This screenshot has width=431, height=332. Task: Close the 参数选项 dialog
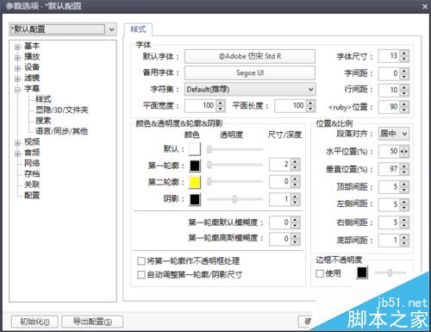pyautogui.click(x=425, y=6)
